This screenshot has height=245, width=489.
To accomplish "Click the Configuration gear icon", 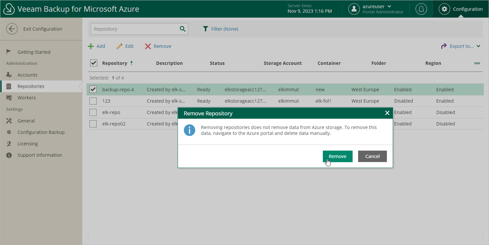I will [444, 9].
